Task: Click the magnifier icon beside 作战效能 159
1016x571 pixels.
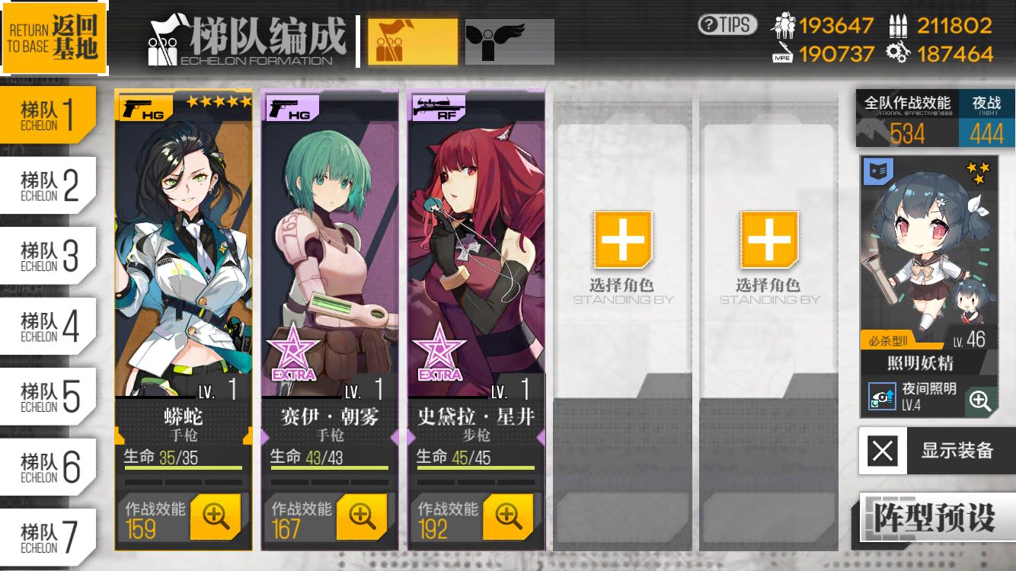Action: coord(216,516)
